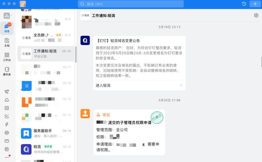
Task: Open the top conversation with pixelated face avatar
Action: [46, 22]
